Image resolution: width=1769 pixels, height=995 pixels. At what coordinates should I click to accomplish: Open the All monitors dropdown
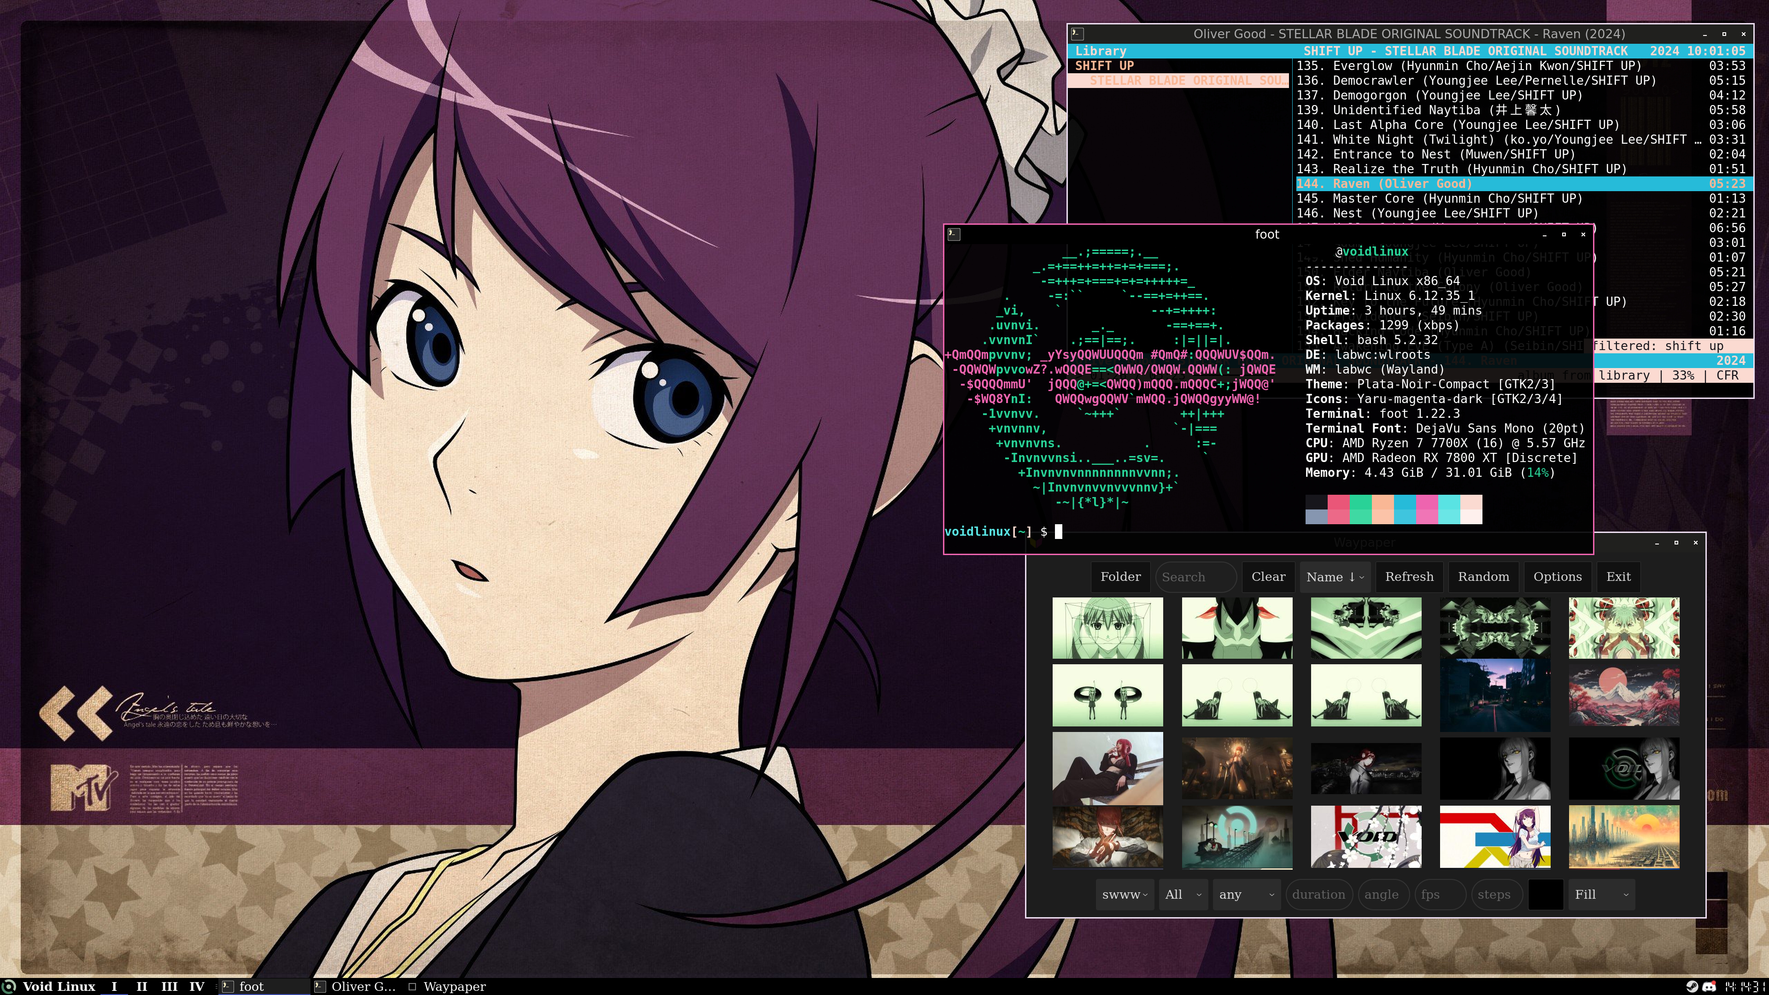pyautogui.click(x=1183, y=895)
